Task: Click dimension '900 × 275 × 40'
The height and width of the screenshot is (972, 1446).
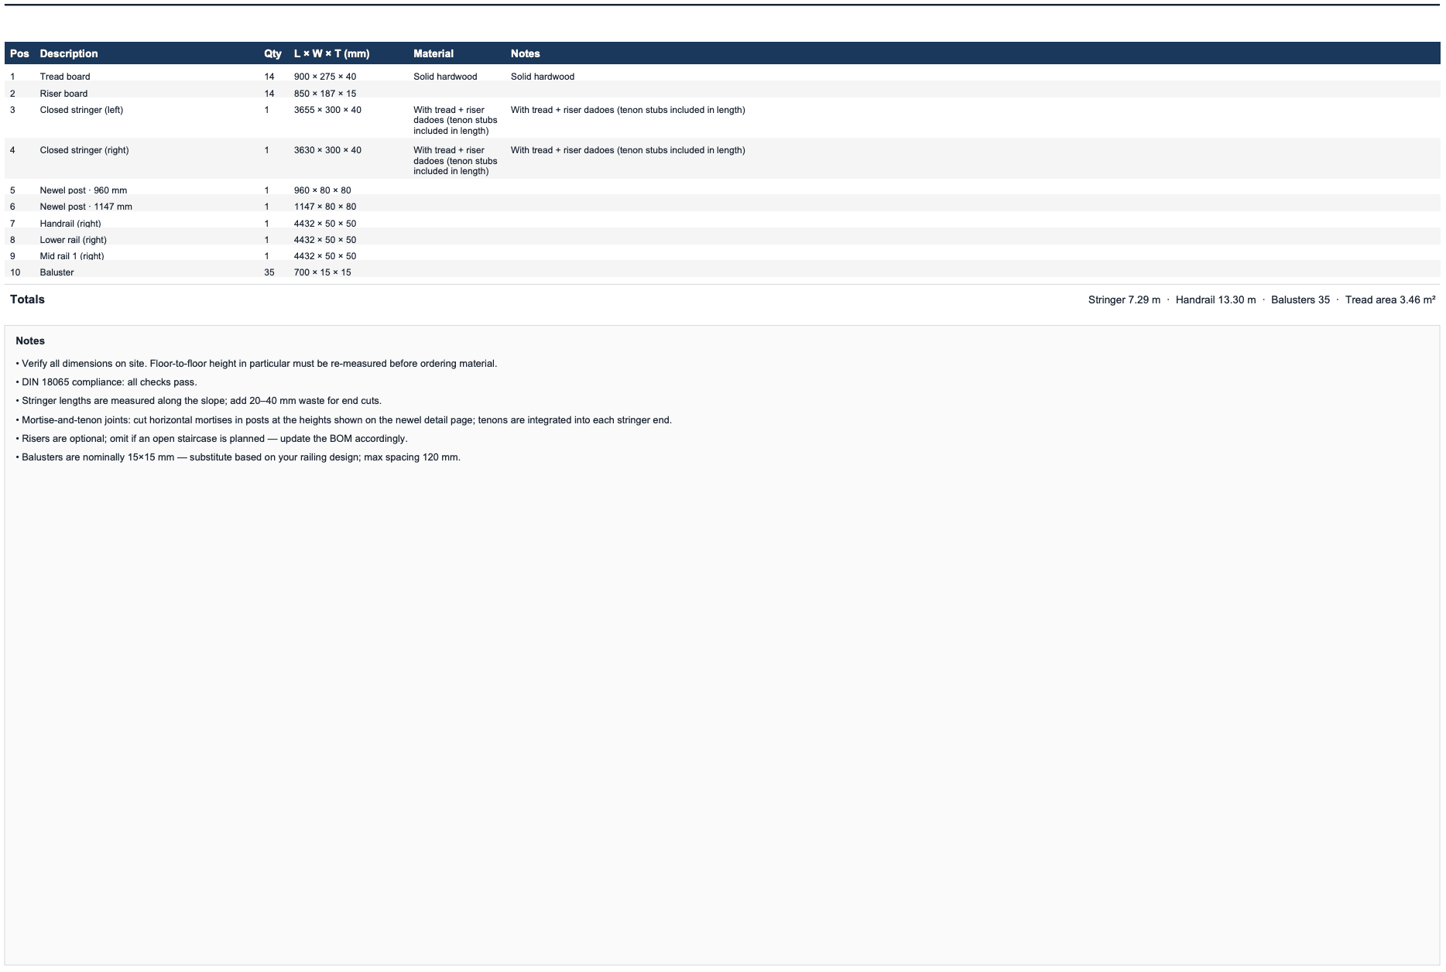Action: tap(325, 77)
